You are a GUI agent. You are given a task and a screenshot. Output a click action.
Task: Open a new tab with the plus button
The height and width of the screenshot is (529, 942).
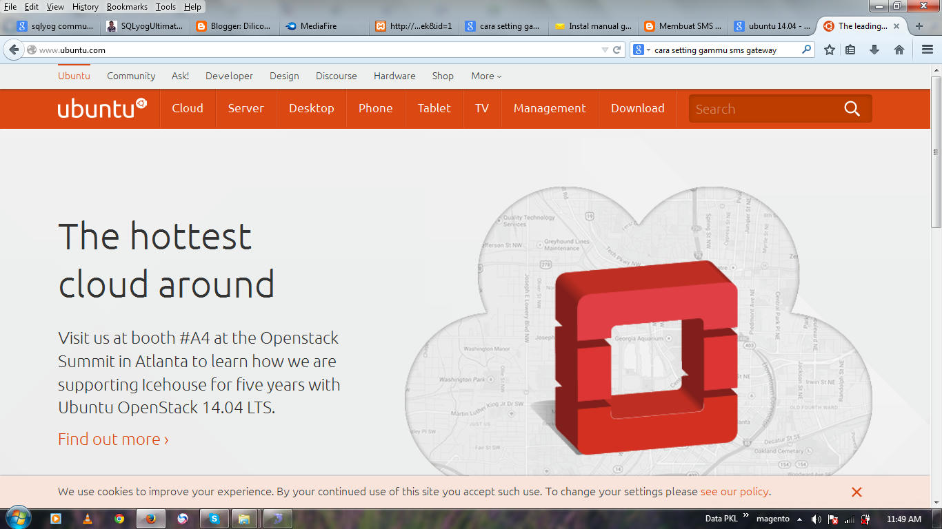[x=919, y=26]
